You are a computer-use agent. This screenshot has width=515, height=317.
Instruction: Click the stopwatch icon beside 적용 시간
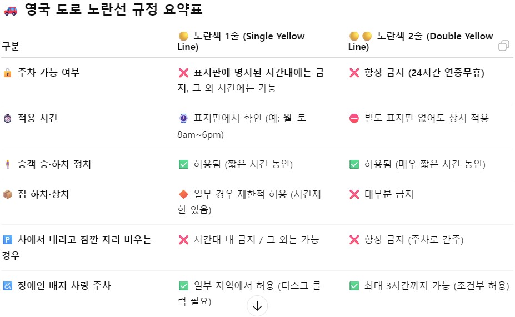[x=7, y=118]
